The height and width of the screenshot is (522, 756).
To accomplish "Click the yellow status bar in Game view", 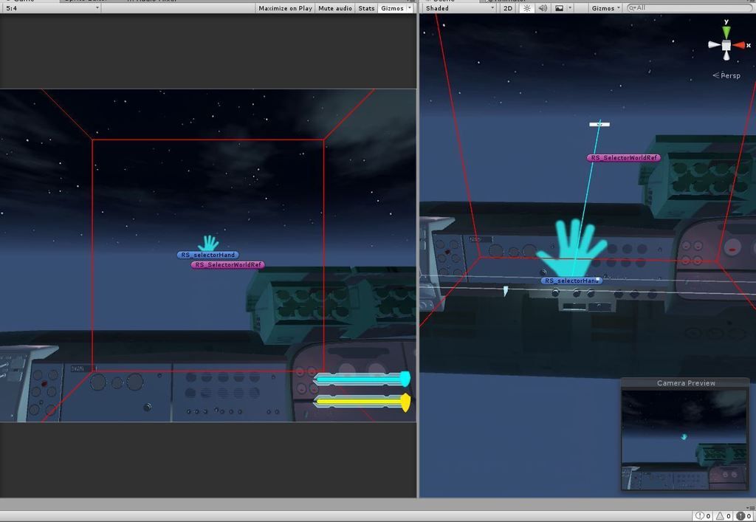I will point(362,402).
